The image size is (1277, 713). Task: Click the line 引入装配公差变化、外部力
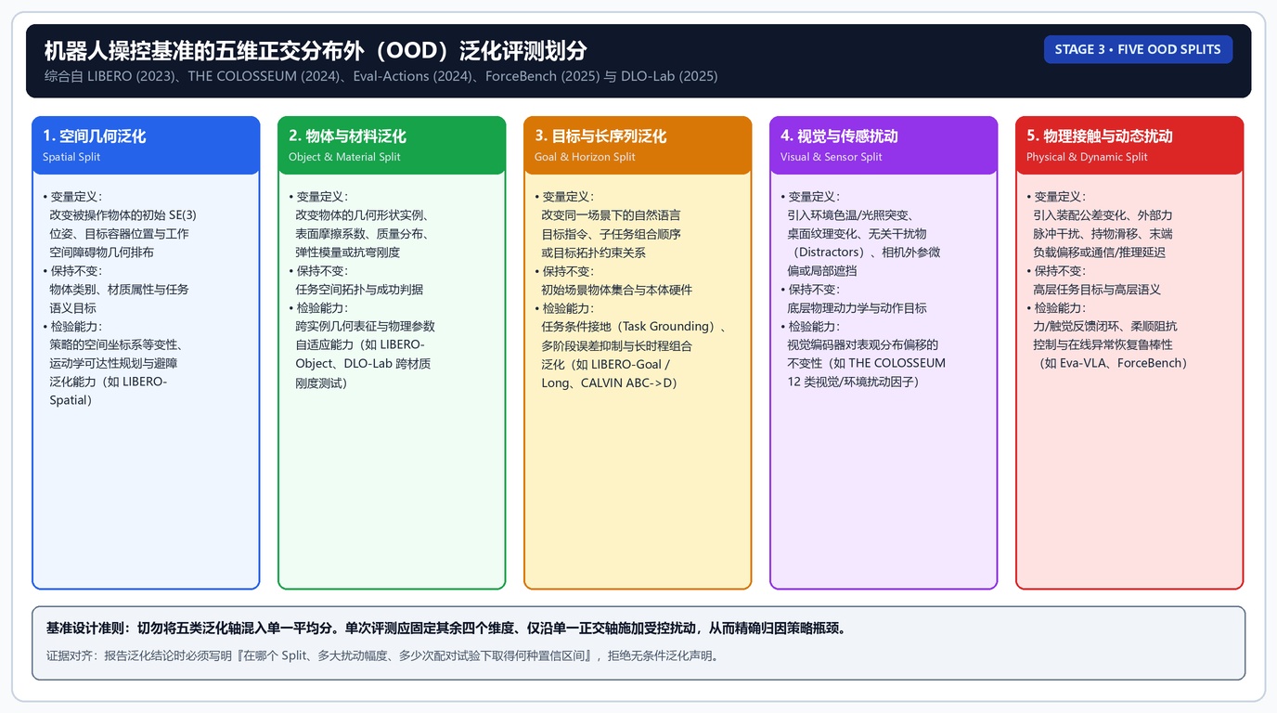tap(1103, 215)
